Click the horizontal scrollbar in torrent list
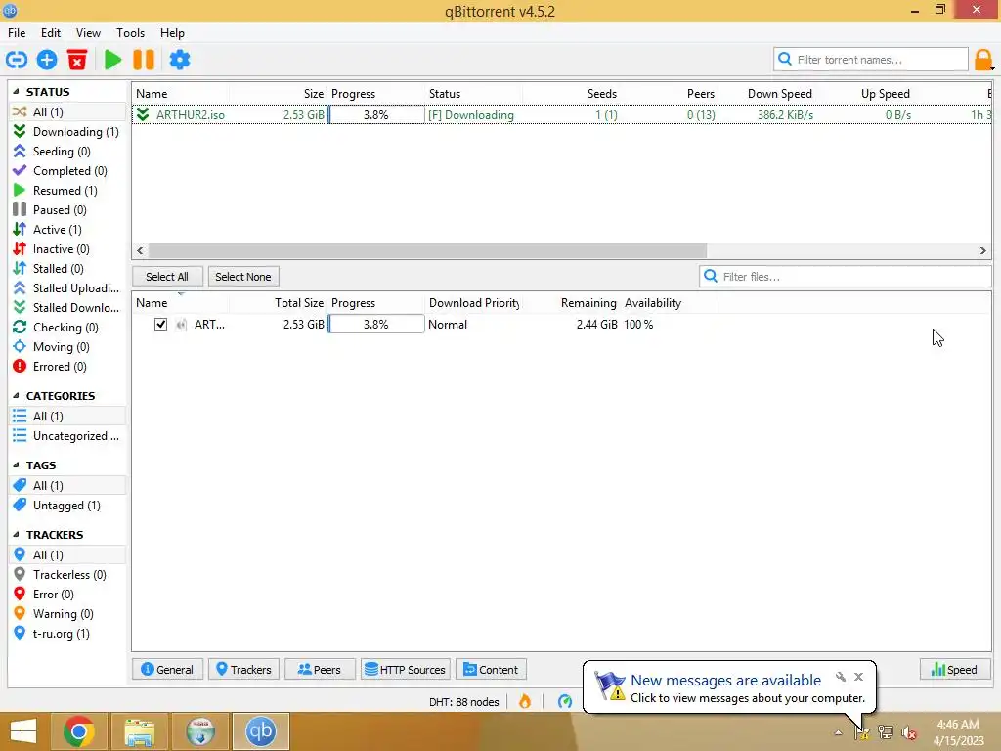This screenshot has height=751, width=1001. [x=427, y=251]
